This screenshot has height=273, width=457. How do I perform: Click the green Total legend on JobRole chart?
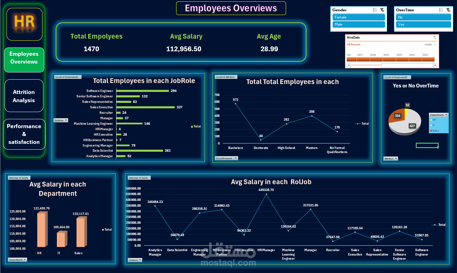196,126
